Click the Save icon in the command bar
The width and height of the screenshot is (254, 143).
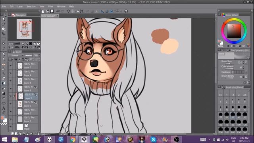pyautogui.click(x=52, y=11)
